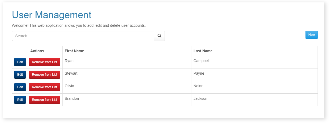
Task: Click the Last Name column header
Action: pos(203,51)
